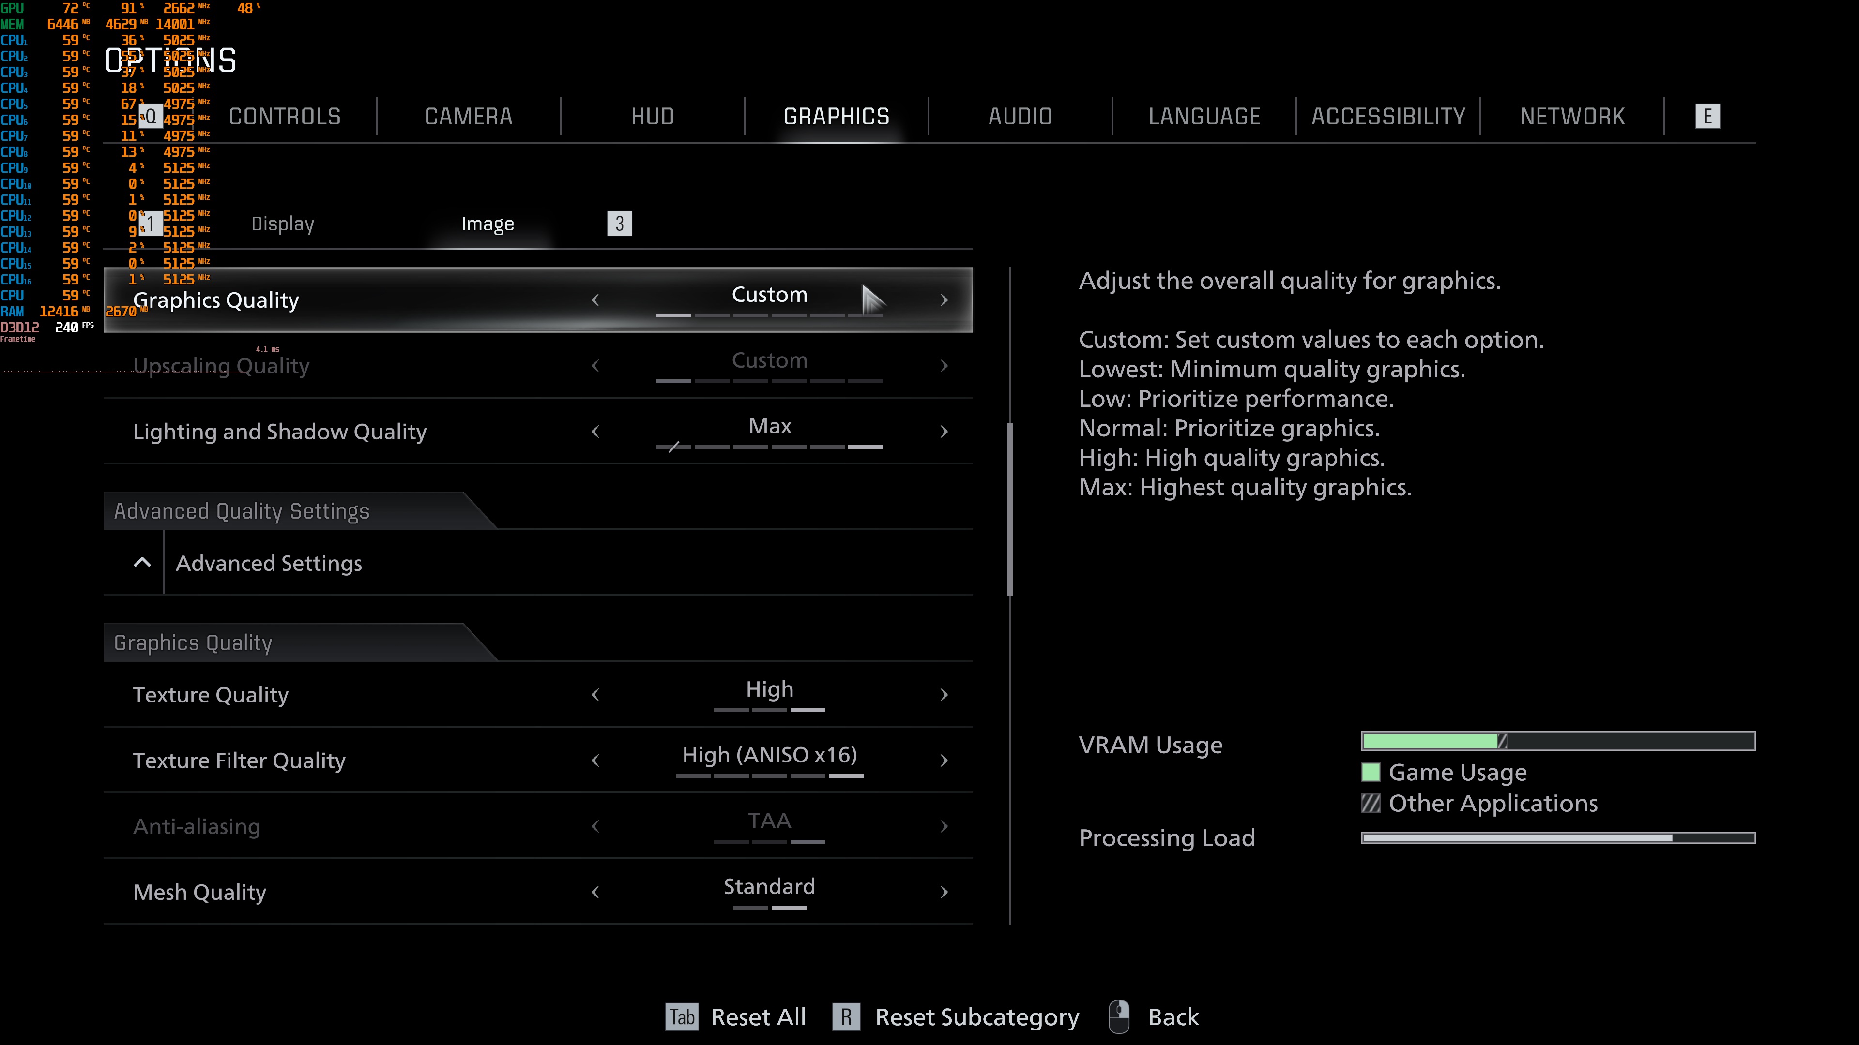Click left arrow for Mesh Quality
The height and width of the screenshot is (1045, 1859).
tap(595, 892)
